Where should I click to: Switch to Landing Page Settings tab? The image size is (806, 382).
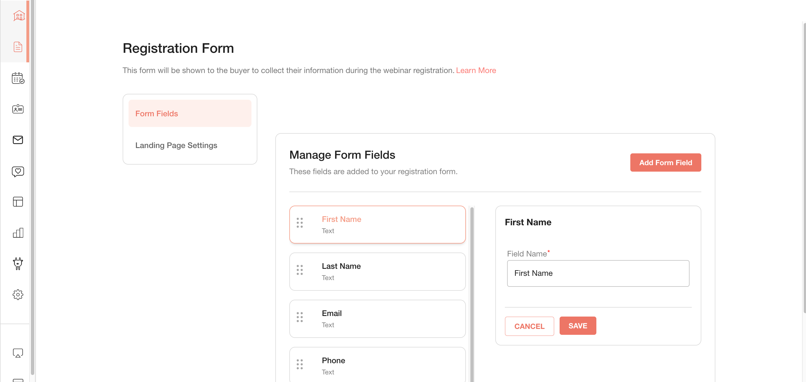pyautogui.click(x=176, y=145)
